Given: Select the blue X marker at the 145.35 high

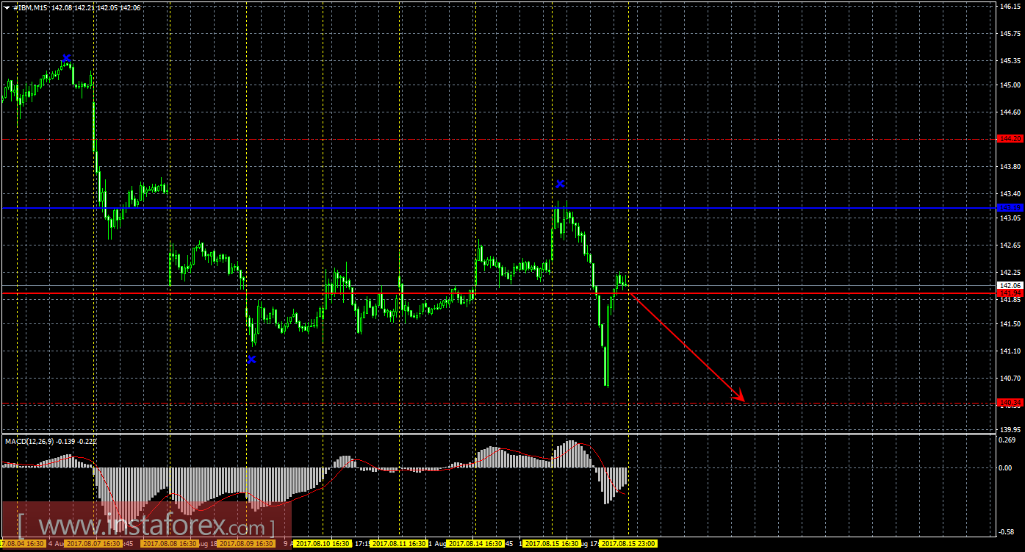Looking at the screenshot, I should (x=66, y=57).
